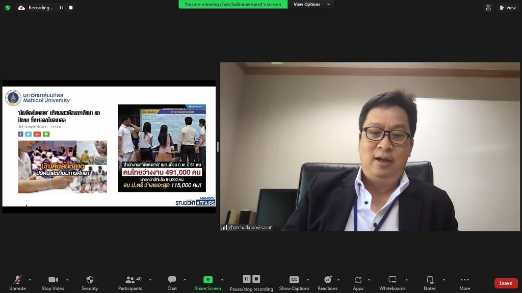
Task: Click the network signal icon on video tile
Action: [224, 227]
